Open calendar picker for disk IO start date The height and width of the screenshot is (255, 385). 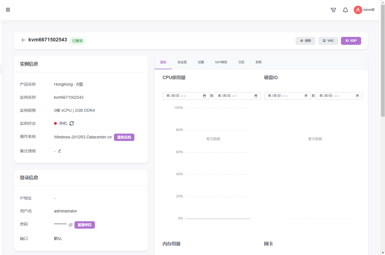[306, 96]
